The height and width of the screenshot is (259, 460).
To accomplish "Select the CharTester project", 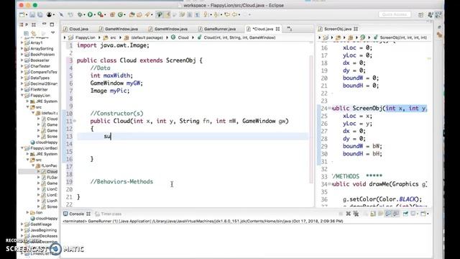I will [x=40, y=66].
